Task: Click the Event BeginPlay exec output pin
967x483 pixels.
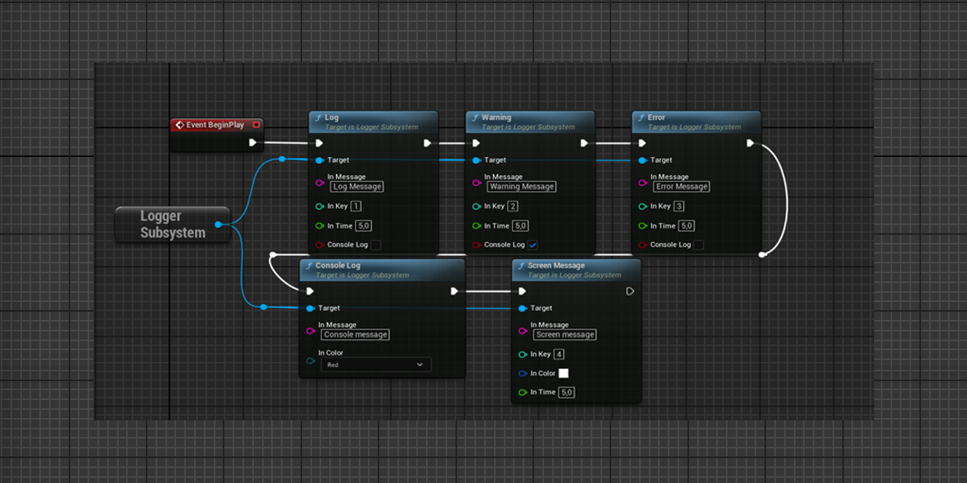Action: pyautogui.click(x=252, y=143)
